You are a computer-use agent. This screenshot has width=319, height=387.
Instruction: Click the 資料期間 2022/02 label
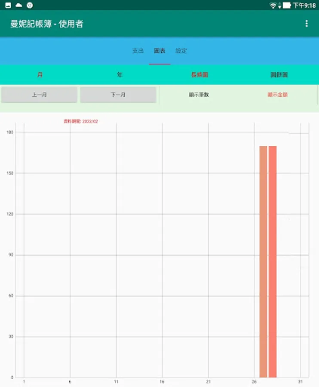81,121
